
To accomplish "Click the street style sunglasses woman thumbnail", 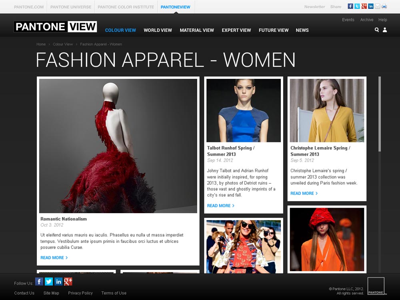I will coord(244,247).
